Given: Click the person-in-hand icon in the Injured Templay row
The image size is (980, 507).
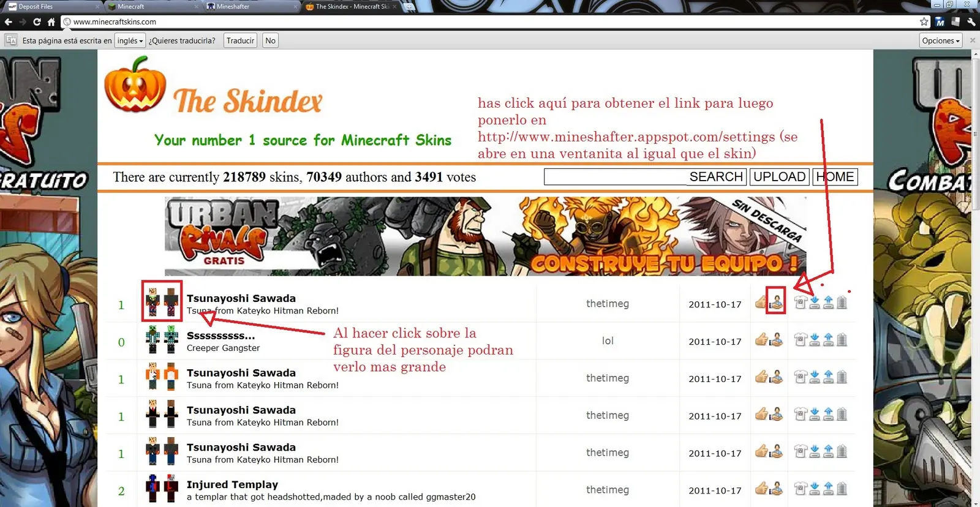Looking at the screenshot, I should (x=776, y=488).
